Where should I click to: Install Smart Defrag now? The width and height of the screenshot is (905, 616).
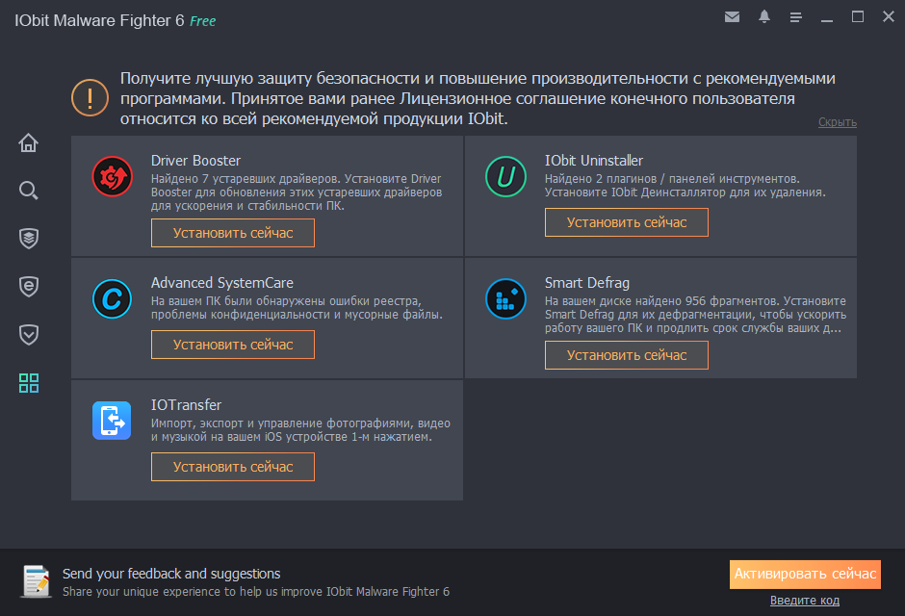tap(627, 355)
